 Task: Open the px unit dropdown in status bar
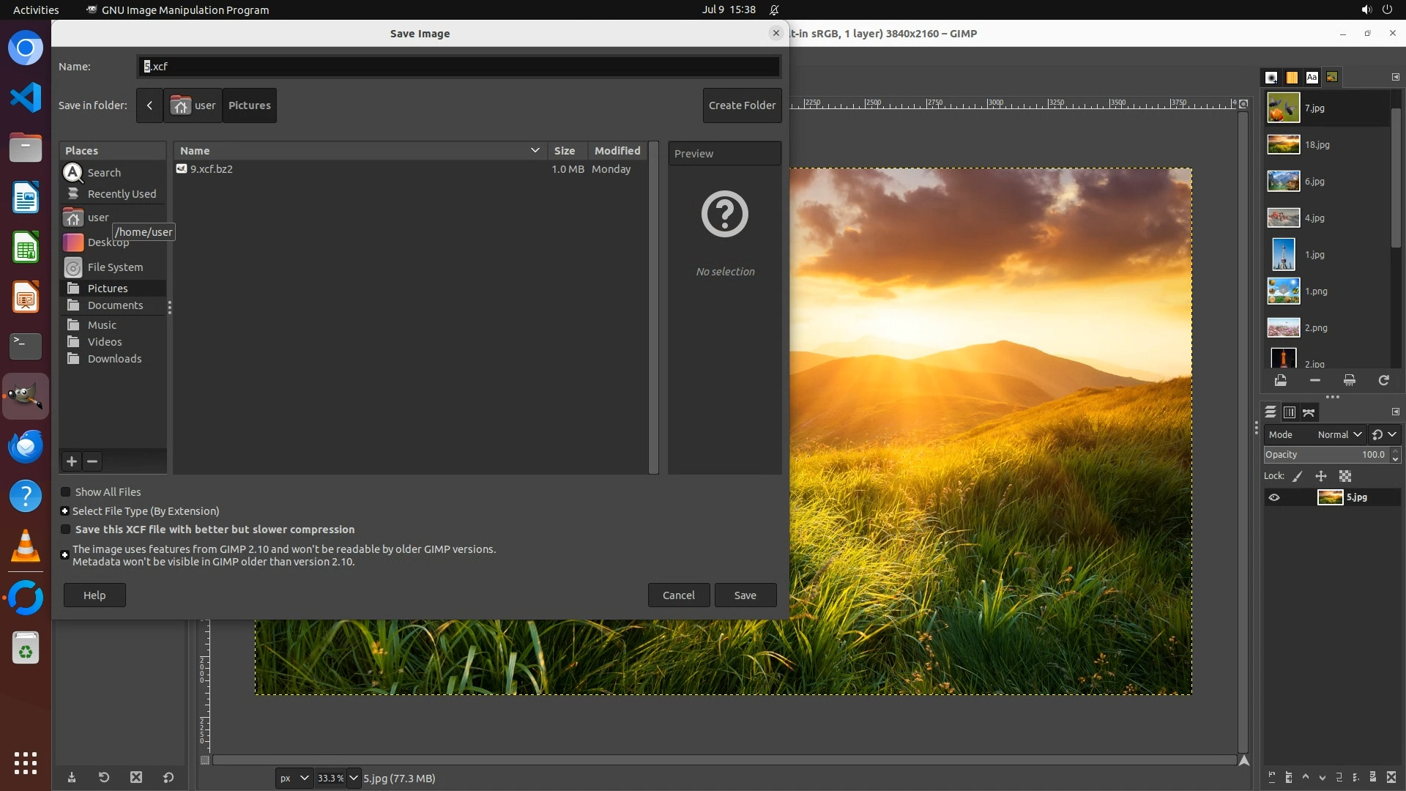click(294, 778)
